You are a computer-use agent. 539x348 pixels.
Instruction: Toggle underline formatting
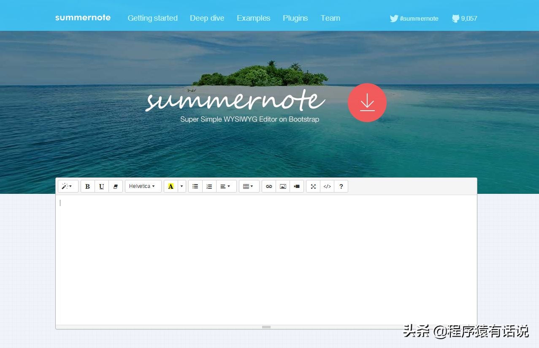pyautogui.click(x=102, y=186)
